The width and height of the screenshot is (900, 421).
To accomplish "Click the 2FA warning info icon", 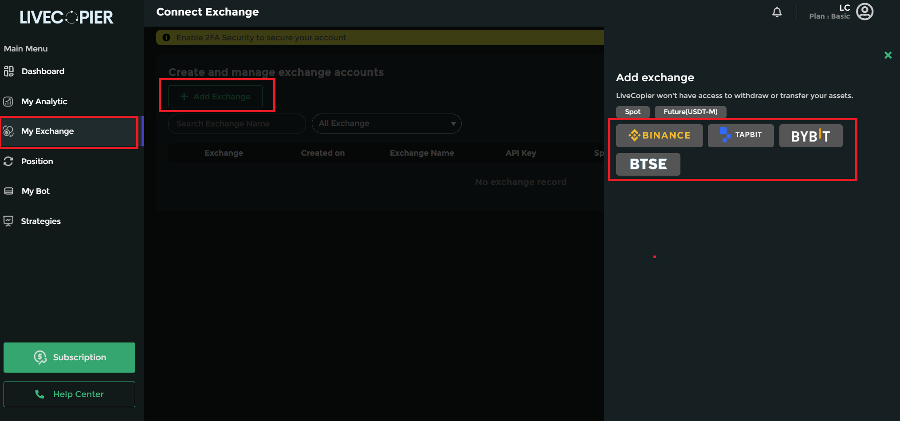I will (x=166, y=38).
